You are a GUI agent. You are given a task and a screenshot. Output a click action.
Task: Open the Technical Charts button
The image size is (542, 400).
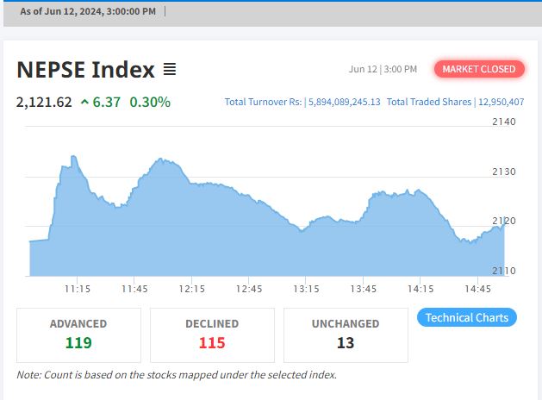tap(467, 317)
